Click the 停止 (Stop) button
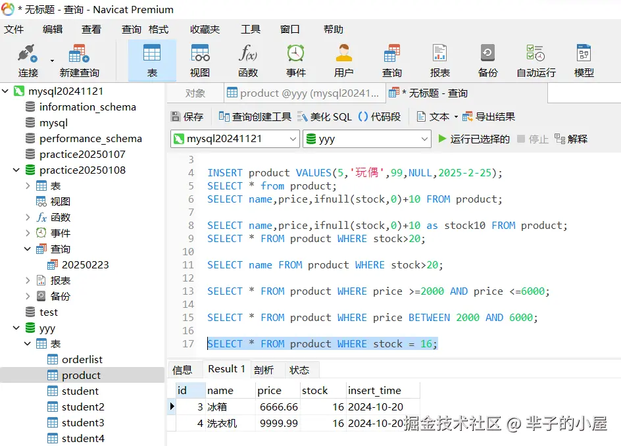621x446 pixels. click(533, 139)
